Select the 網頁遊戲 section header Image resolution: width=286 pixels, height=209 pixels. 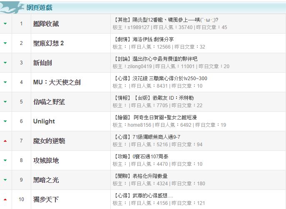tap(40, 7)
